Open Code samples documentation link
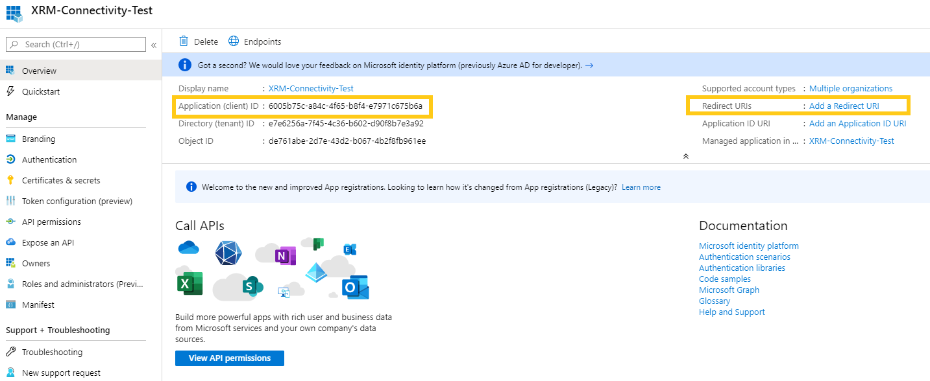 [725, 279]
